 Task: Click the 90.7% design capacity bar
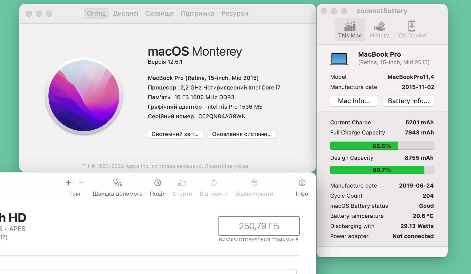(382, 170)
